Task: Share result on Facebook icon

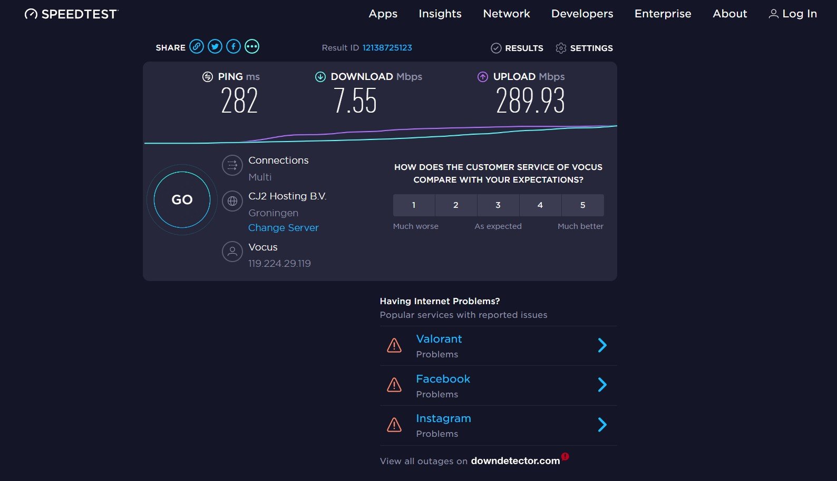Action: pos(233,47)
